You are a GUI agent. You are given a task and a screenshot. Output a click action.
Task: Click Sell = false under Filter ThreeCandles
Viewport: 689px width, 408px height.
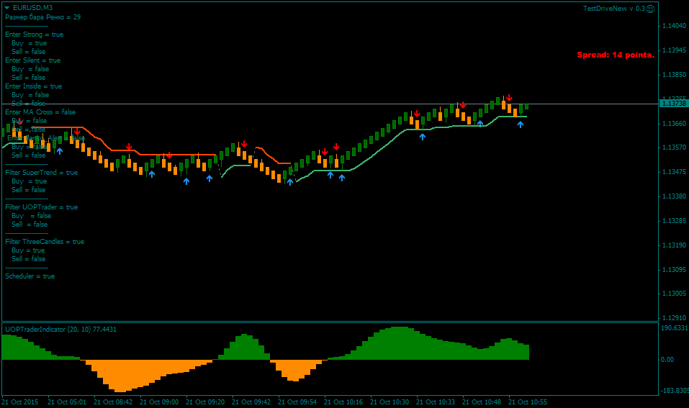[29, 258]
